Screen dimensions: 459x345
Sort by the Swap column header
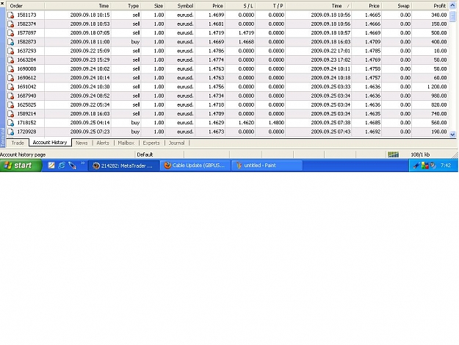tap(397, 6)
